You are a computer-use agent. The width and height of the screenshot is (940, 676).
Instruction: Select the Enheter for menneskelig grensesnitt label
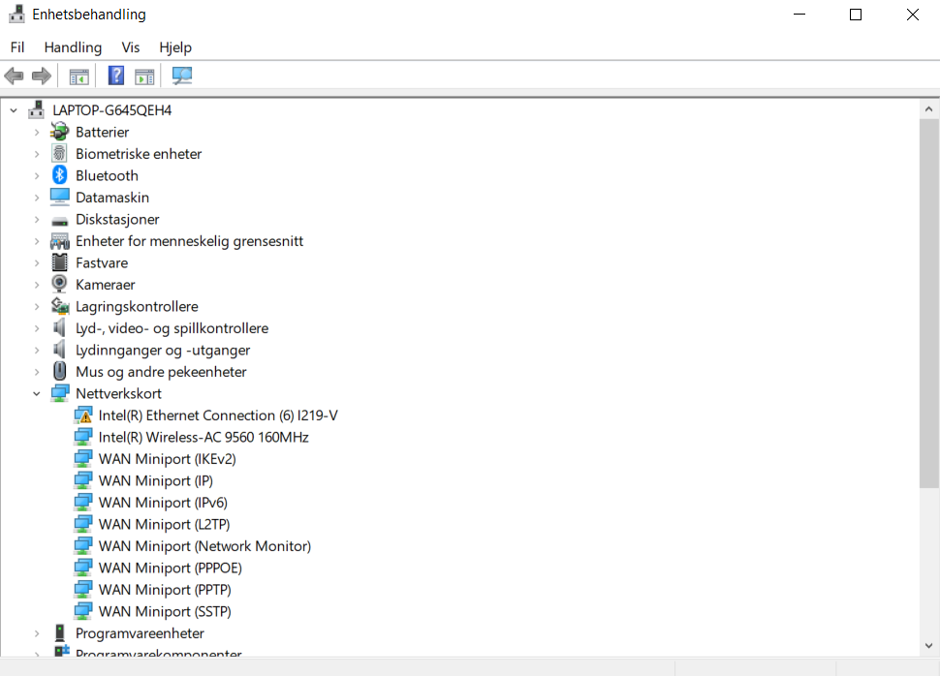pyautogui.click(x=189, y=241)
